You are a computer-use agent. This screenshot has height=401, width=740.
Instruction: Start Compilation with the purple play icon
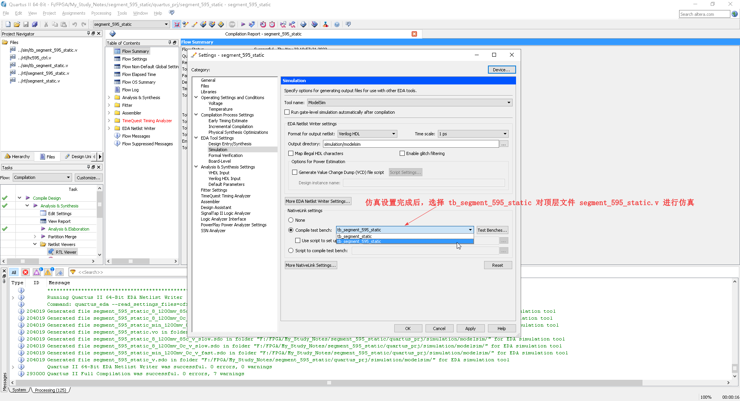coord(243,24)
